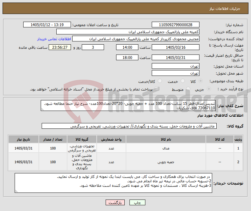Click تجهیزات ورزشی group cell in row 1

pos(82,148)
